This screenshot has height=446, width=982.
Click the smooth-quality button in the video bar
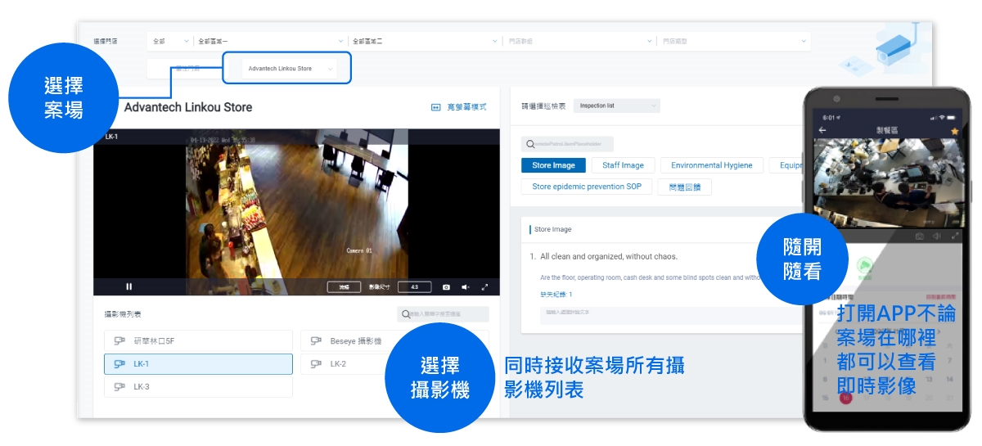(x=344, y=287)
